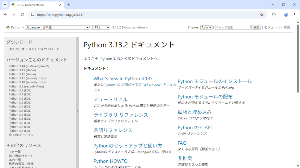Viewport: 300px width, 168px height.
Task: Select the 3.13.2 Documentation browser tab
Action: pos(37,5)
